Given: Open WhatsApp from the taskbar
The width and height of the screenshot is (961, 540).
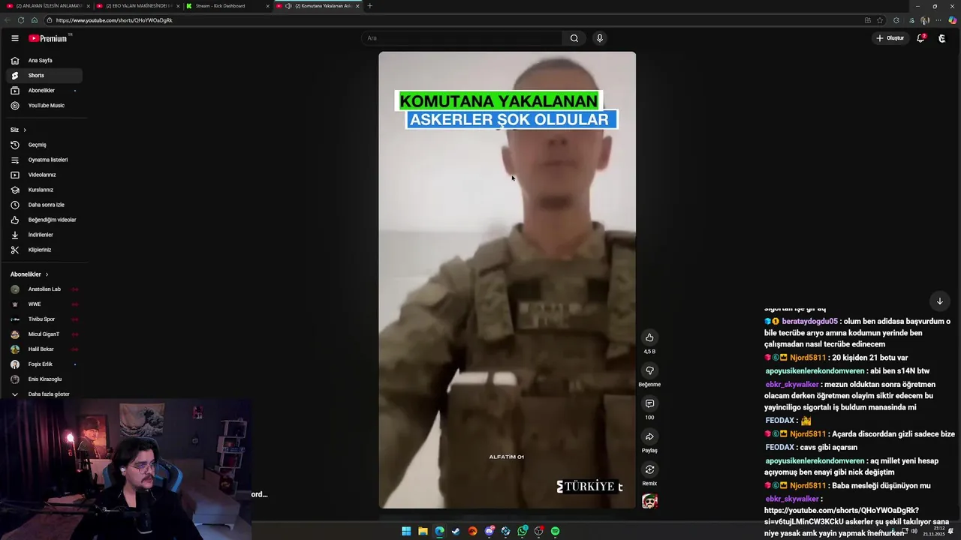Looking at the screenshot, I should point(523,531).
